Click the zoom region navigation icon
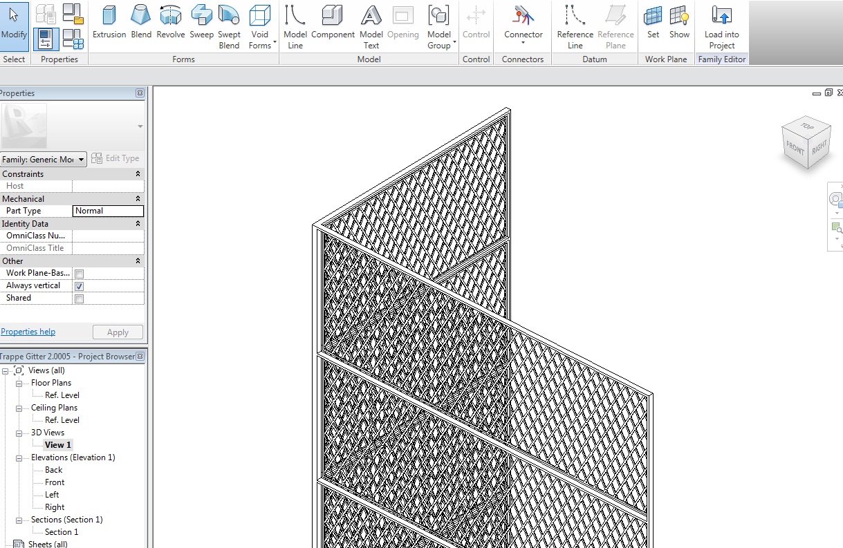 click(x=836, y=228)
